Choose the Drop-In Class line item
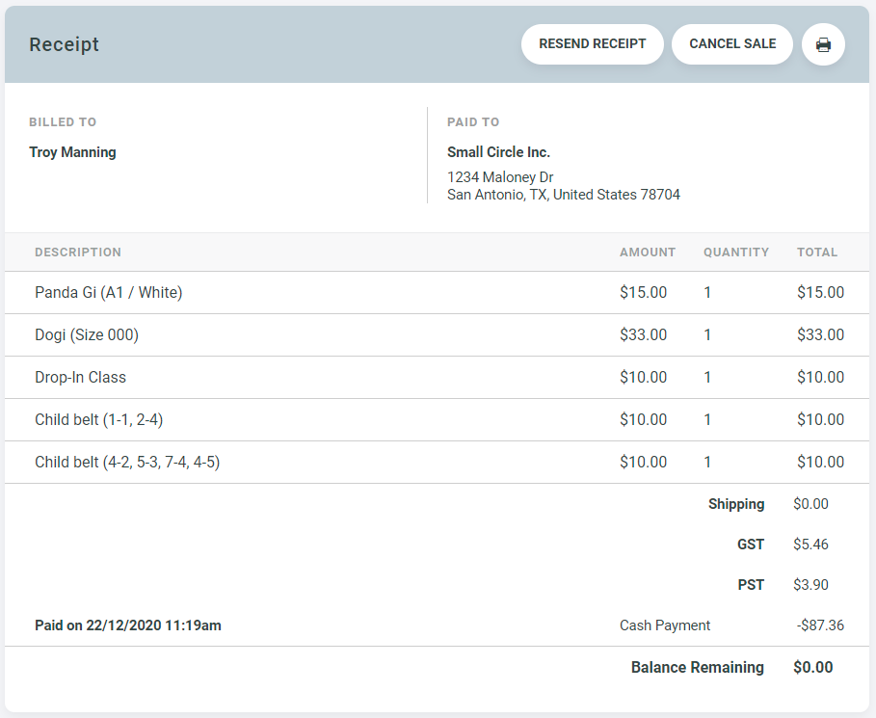876x718 pixels. click(80, 377)
